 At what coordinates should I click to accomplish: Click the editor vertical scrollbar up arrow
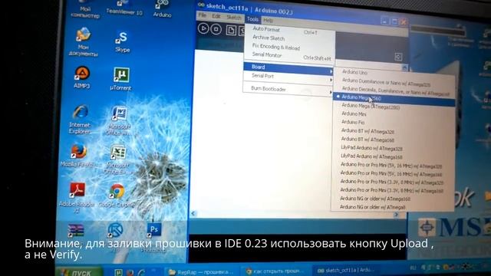(x=404, y=67)
